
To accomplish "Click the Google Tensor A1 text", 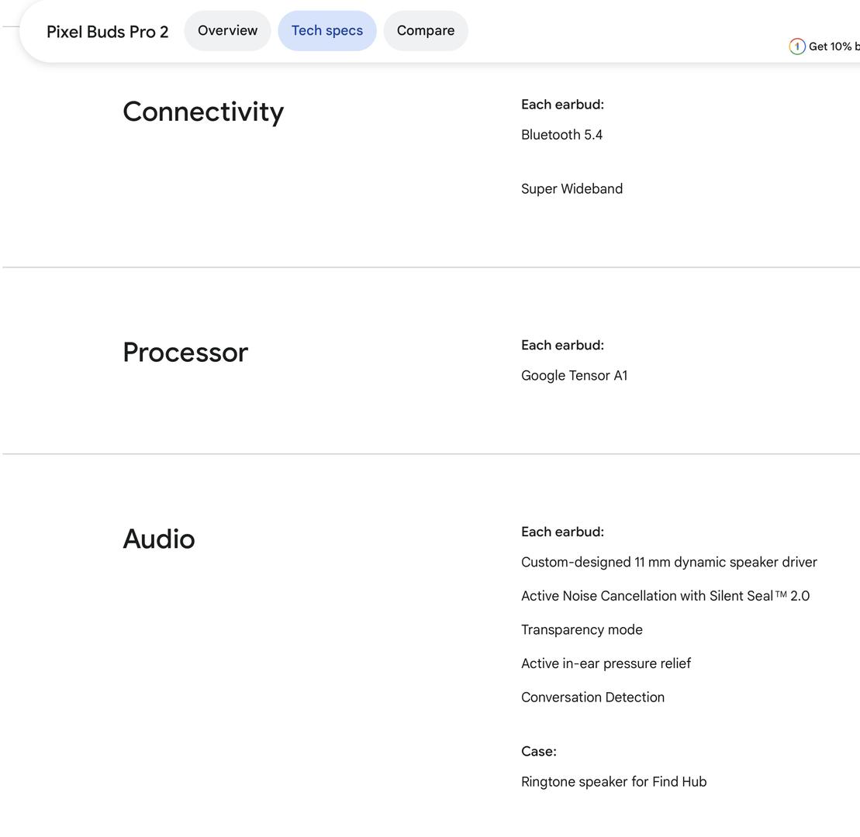I will [574, 376].
